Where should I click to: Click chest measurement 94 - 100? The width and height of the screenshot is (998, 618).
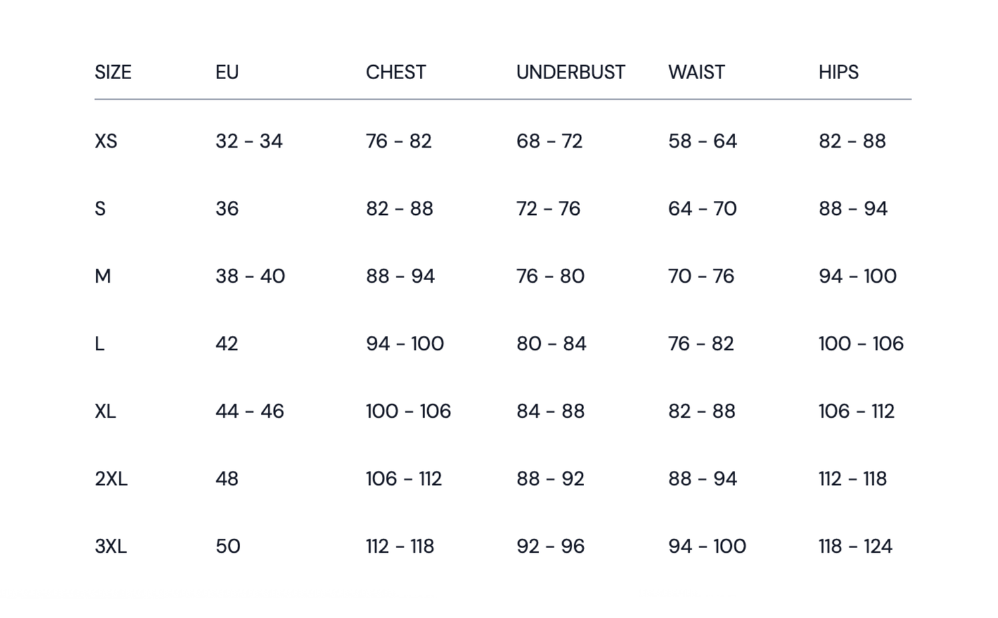(x=405, y=344)
